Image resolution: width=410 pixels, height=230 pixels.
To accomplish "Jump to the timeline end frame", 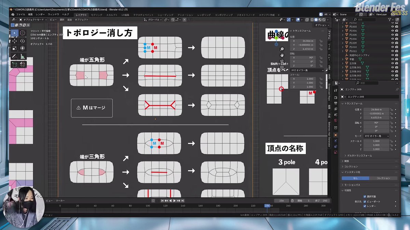I will click(183, 201).
